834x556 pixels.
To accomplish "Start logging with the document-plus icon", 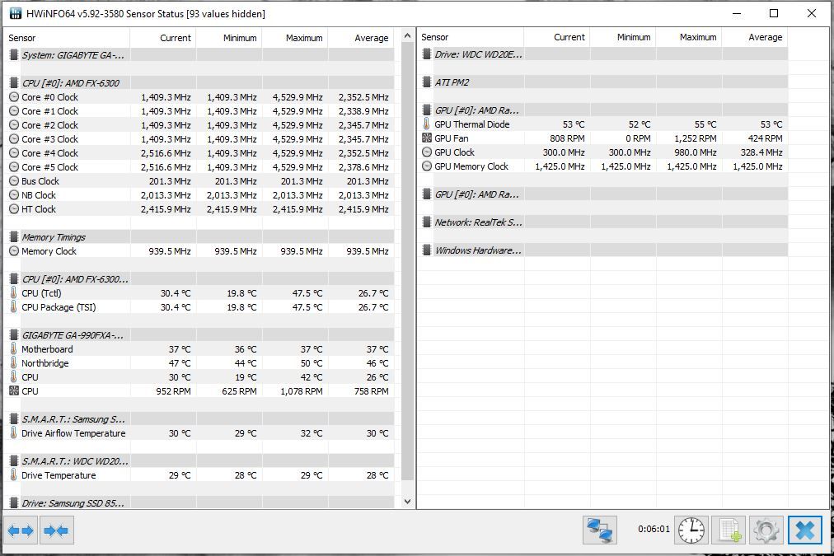I will click(x=729, y=530).
